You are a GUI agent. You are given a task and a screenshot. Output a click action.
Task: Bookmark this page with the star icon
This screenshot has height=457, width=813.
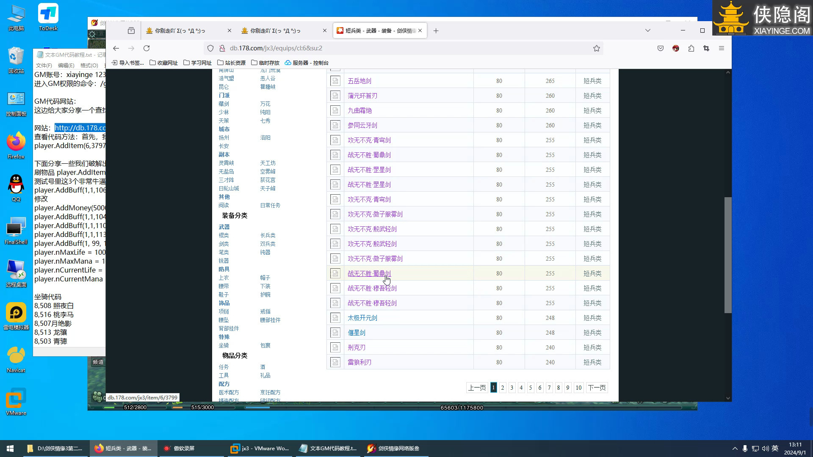(x=596, y=48)
